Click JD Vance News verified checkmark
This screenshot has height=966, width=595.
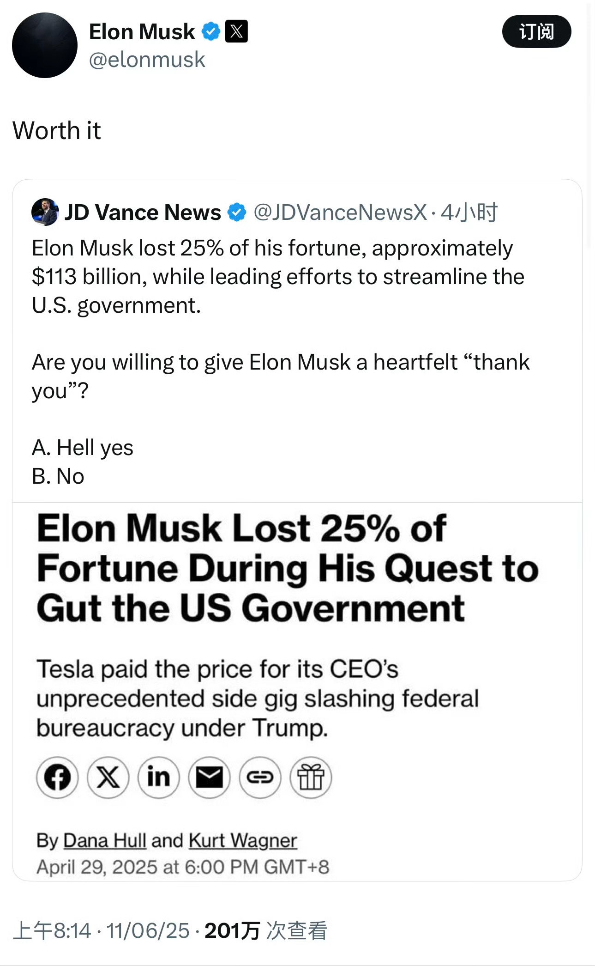(x=237, y=213)
